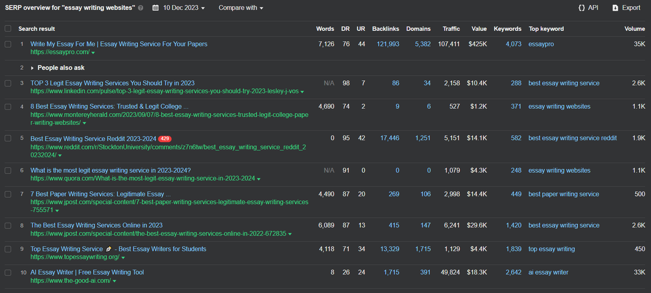Open URL dropdown arrow for topessaywriting.org
Viewport: 651px width, 293px height.
pyautogui.click(x=123, y=258)
